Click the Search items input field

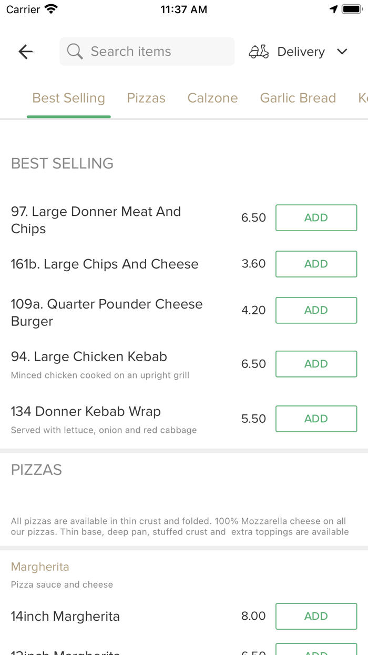click(147, 51)
